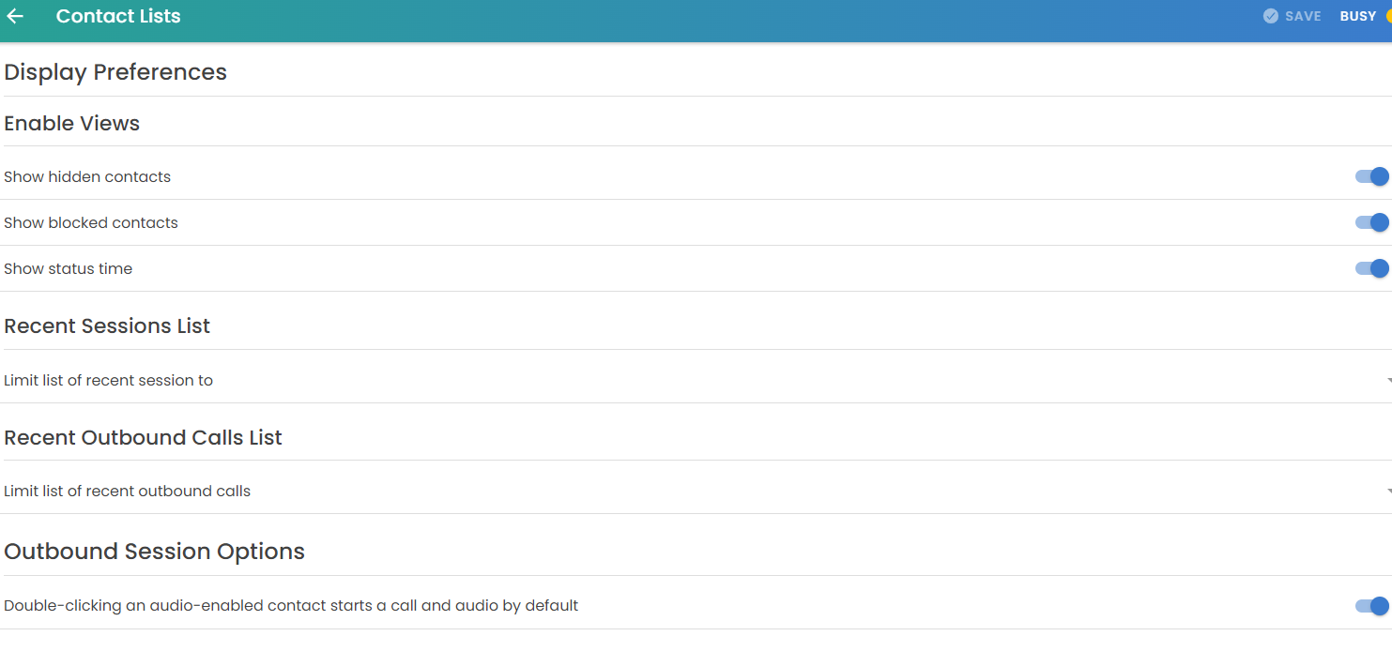Expand the recent outbound calls limit arrow
The height and width of the screenshot is (651, 1392).
1387,492
